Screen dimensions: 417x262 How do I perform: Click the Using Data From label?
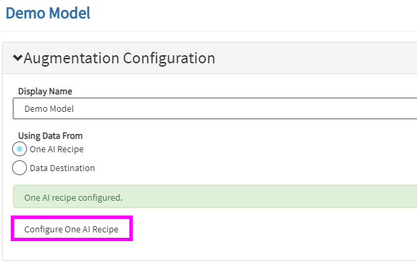[51, 135]
